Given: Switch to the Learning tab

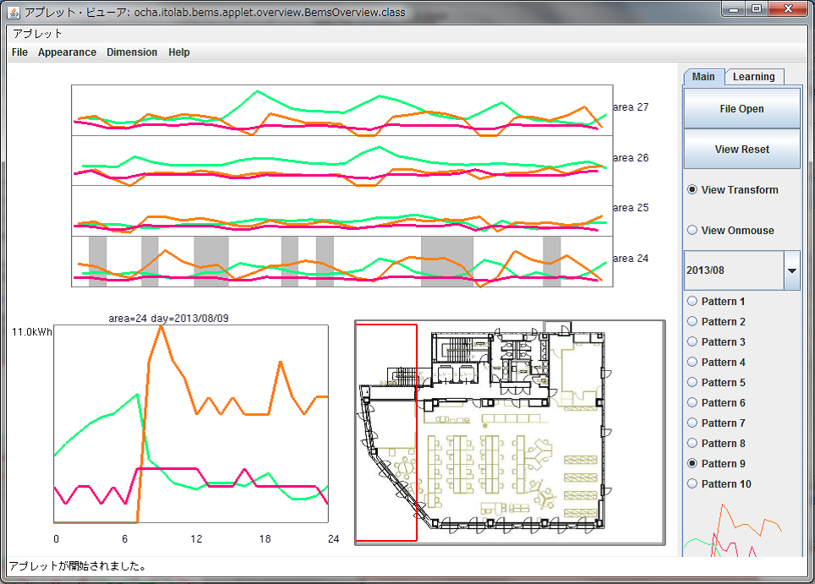Looking at the screenshot, I should (753, 77).
